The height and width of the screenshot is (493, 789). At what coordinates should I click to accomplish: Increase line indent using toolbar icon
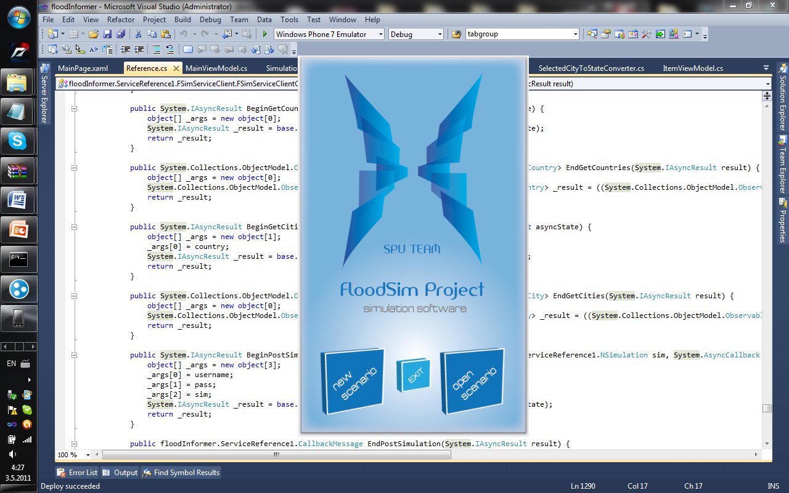click(x=139, y=50)
